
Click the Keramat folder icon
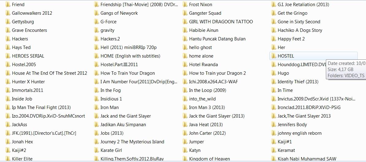[273, 150]
